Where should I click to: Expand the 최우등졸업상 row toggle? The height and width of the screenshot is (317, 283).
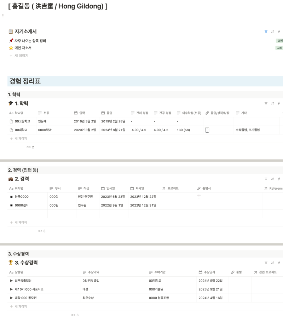pos(11,281)
